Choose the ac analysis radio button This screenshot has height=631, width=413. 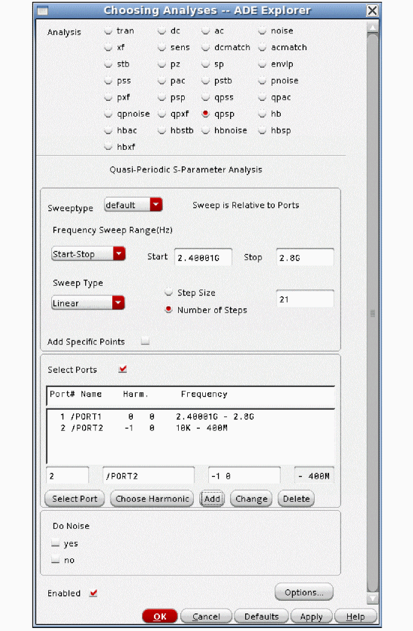click(205, 31)
